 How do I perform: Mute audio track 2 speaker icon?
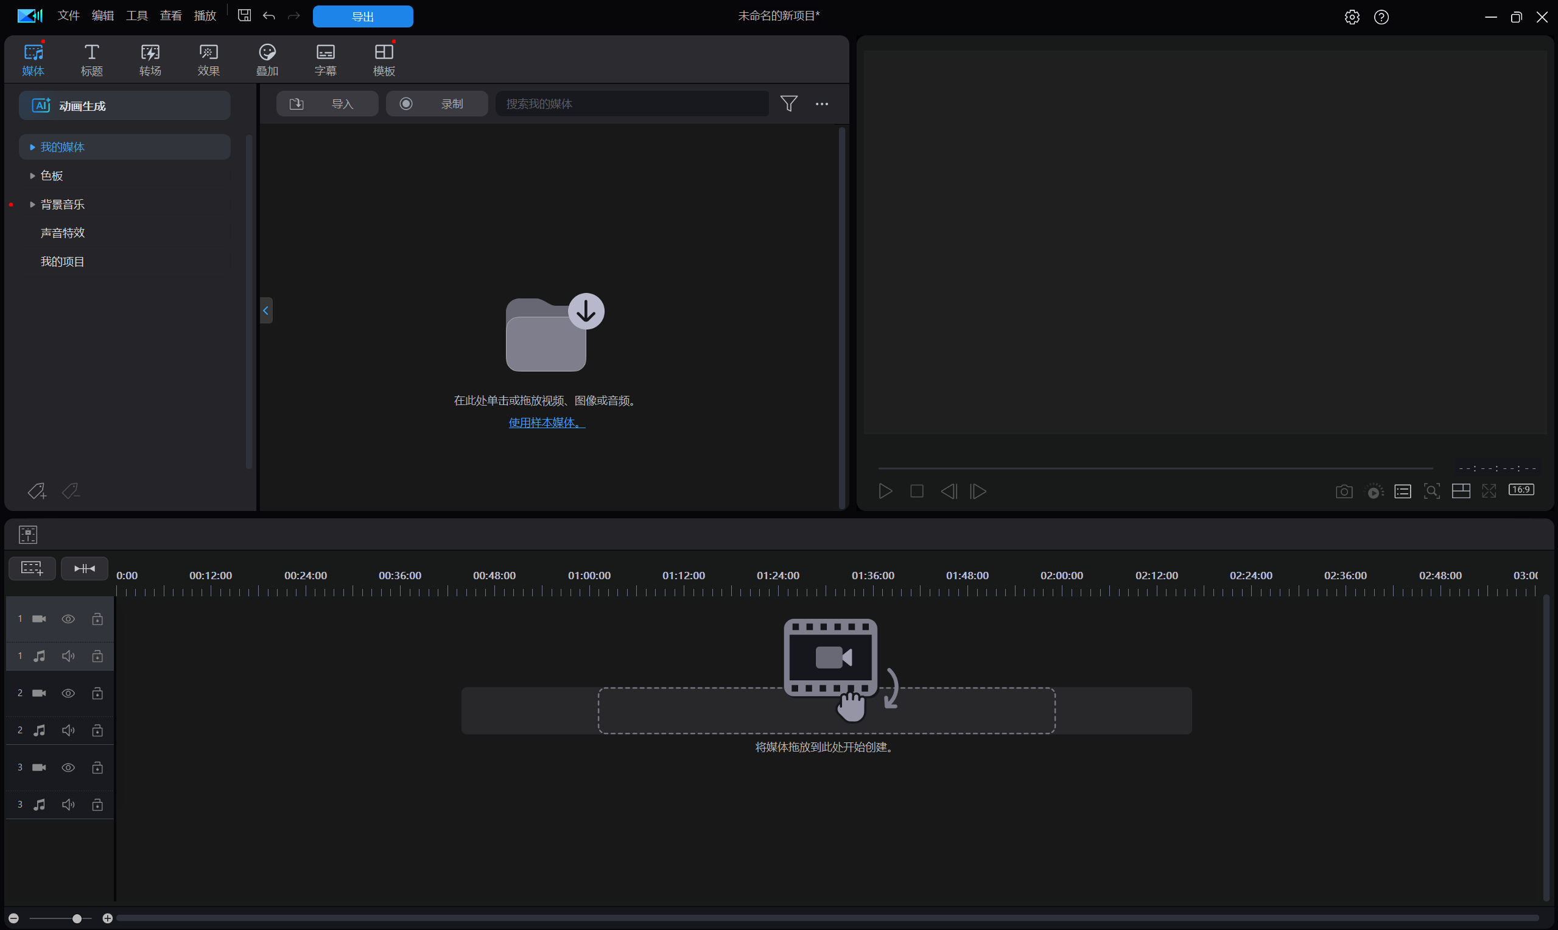(68, 731)
